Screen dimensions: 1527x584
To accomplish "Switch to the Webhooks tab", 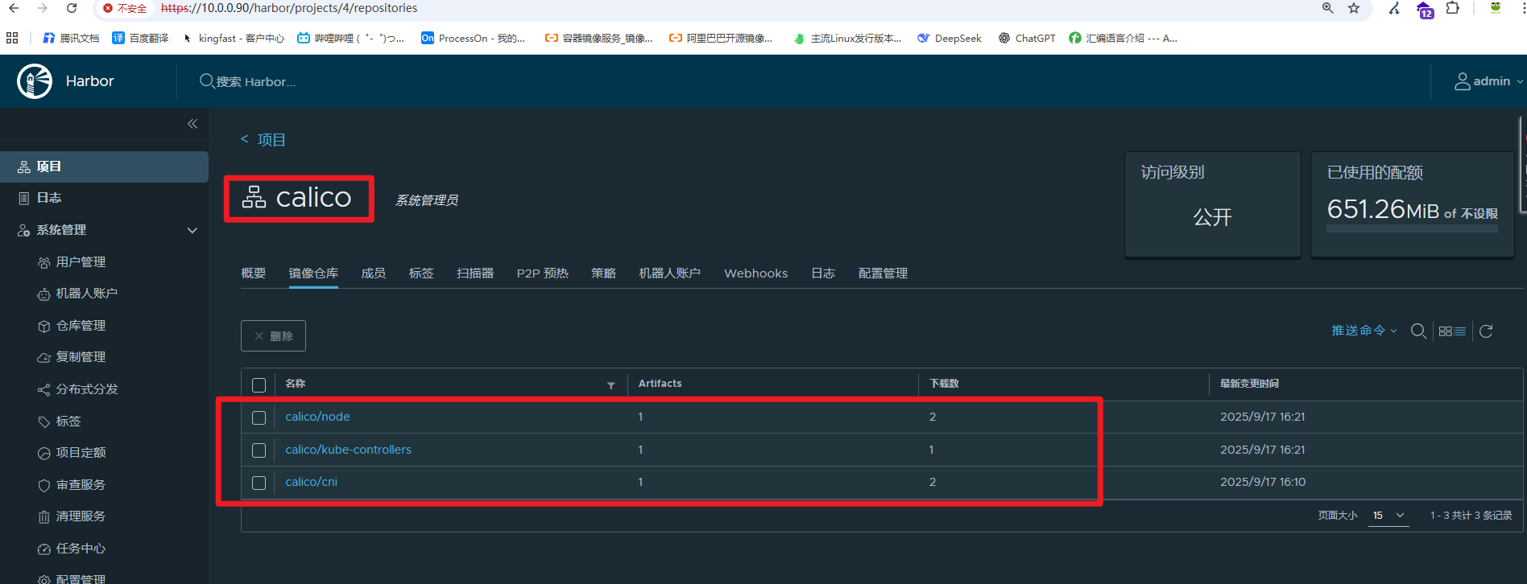I will (756, 273).
